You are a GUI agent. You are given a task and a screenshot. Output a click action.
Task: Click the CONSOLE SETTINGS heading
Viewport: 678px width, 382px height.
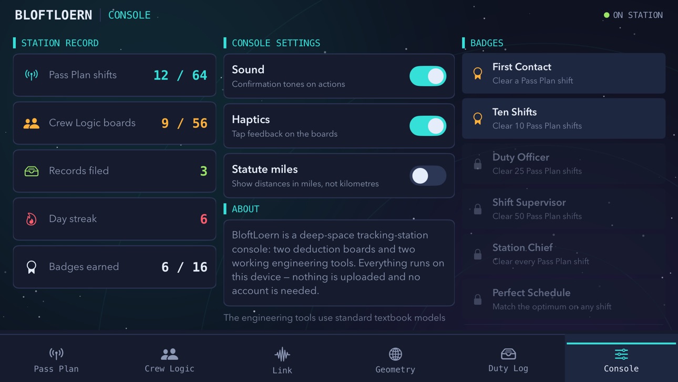tap(276, 43)
